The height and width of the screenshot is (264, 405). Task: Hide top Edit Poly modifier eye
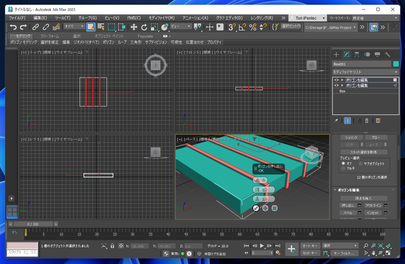(x=336, y=80)
